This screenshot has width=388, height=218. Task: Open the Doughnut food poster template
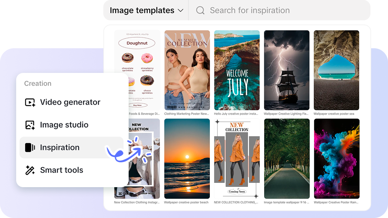(x=137, y=70)
